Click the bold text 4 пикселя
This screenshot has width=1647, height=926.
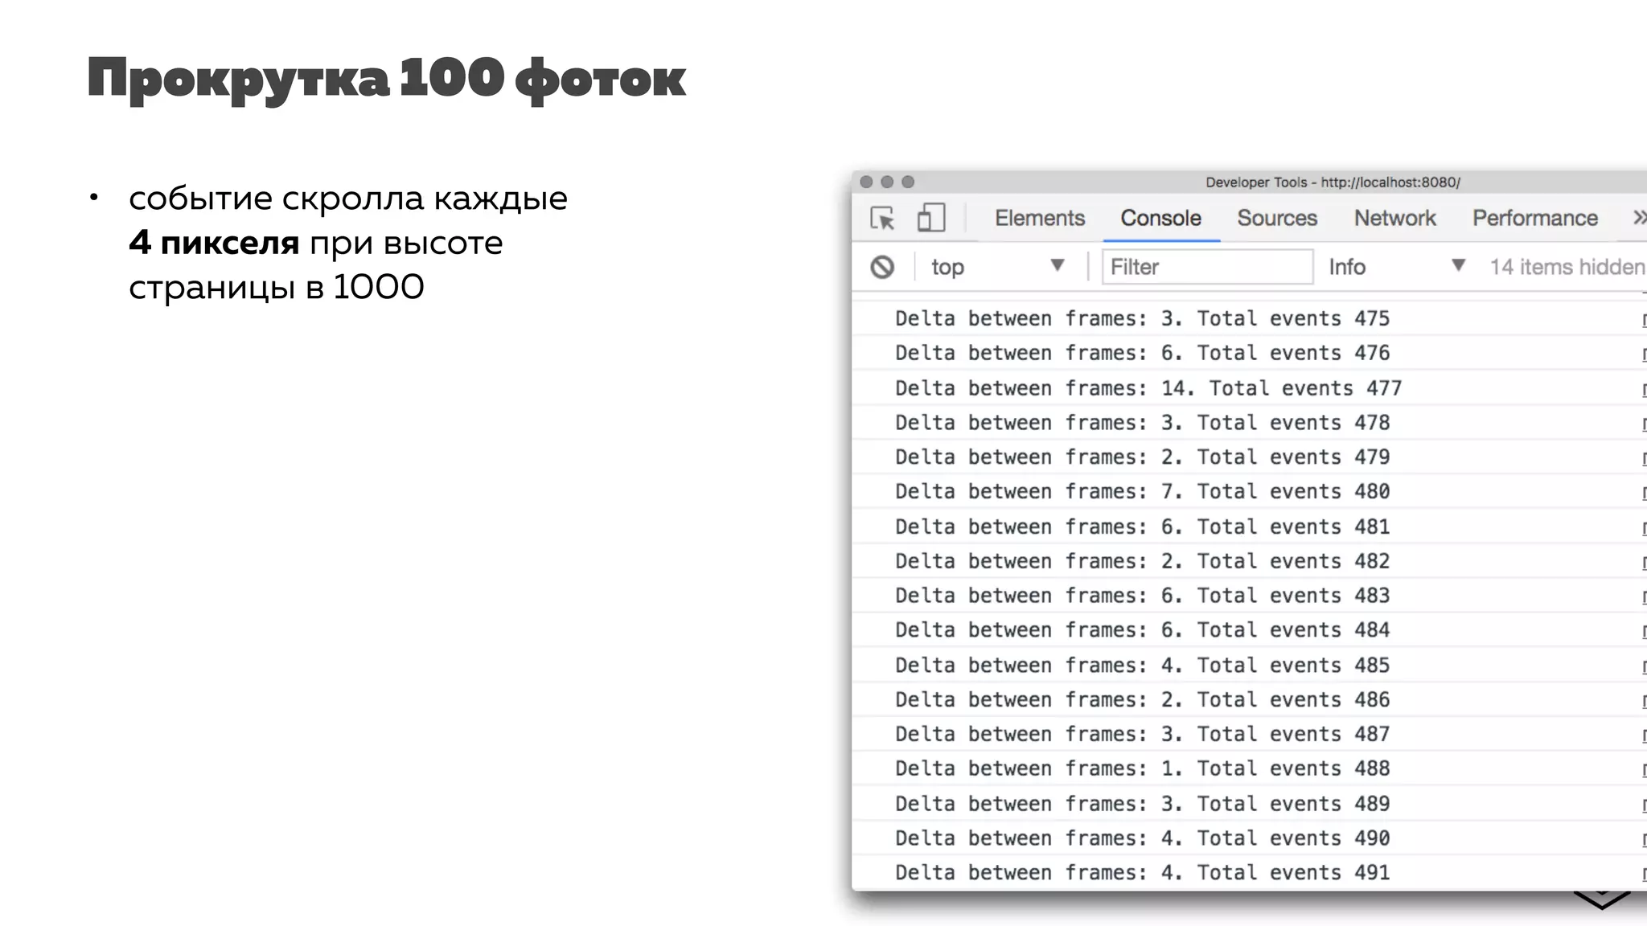click(214, 242)
